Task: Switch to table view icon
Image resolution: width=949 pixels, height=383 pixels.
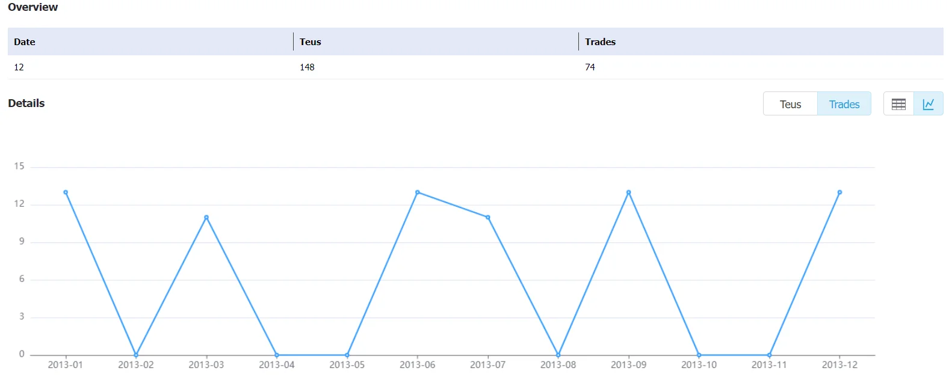Action: pyautogui.click(x=898, y=104)
